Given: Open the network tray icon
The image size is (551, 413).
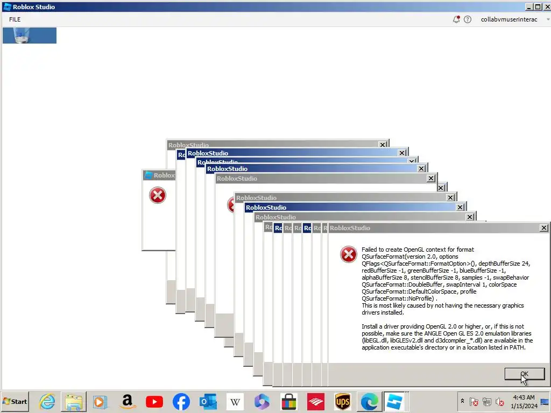Looking at the screenshot, I should (x=486, y=401).
